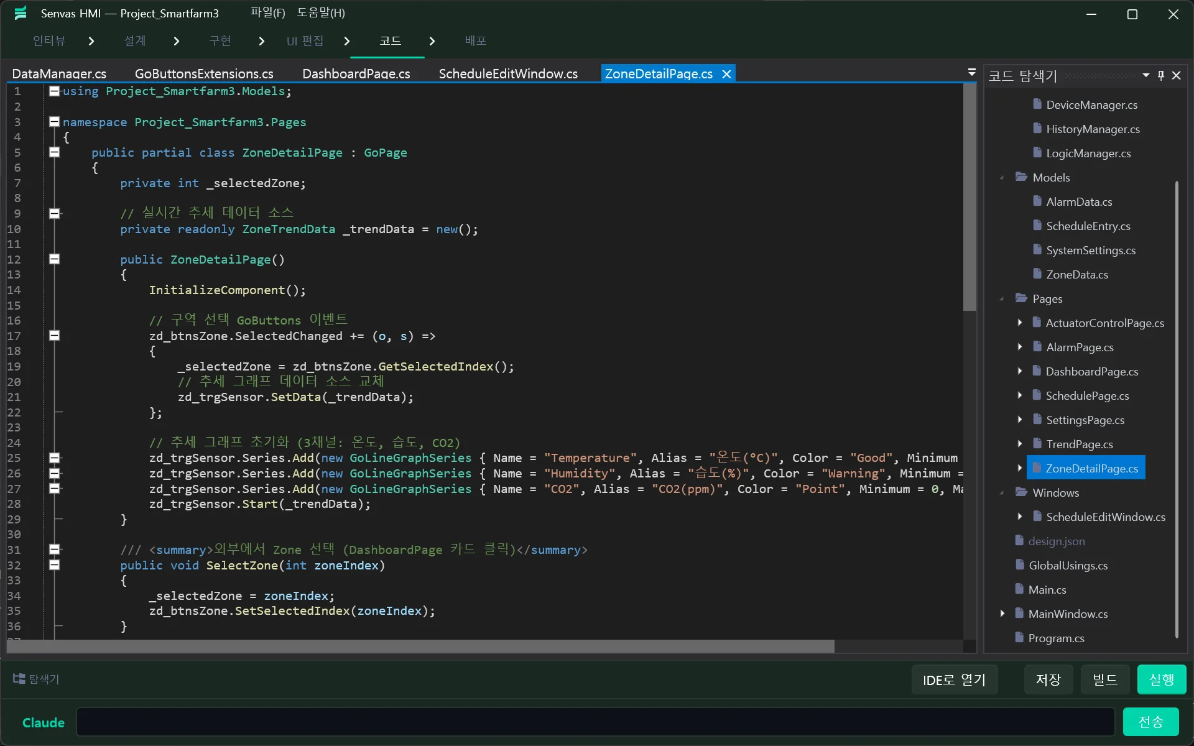The height and width of the screenshot is (746, 1194).
Task: Open the 파일(F) menu
Action: (266, 12)
